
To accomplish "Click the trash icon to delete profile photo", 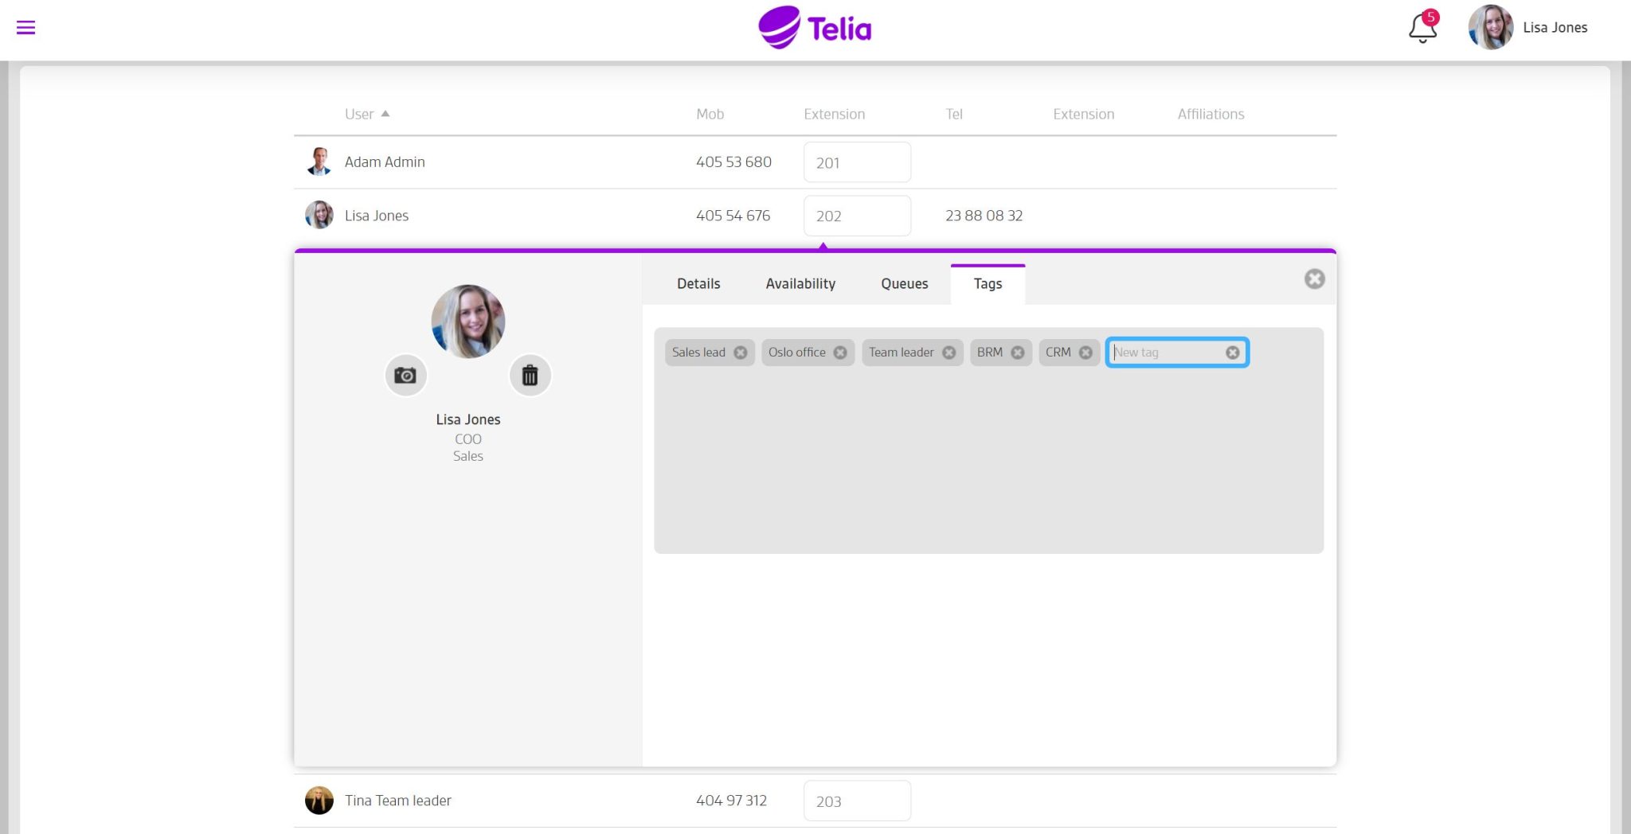I will pyautogui.click(x=530, y=375).
